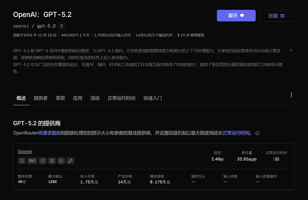Click the 我们 region badge
This screenshot has width=308, height=200.
[32, 161]
